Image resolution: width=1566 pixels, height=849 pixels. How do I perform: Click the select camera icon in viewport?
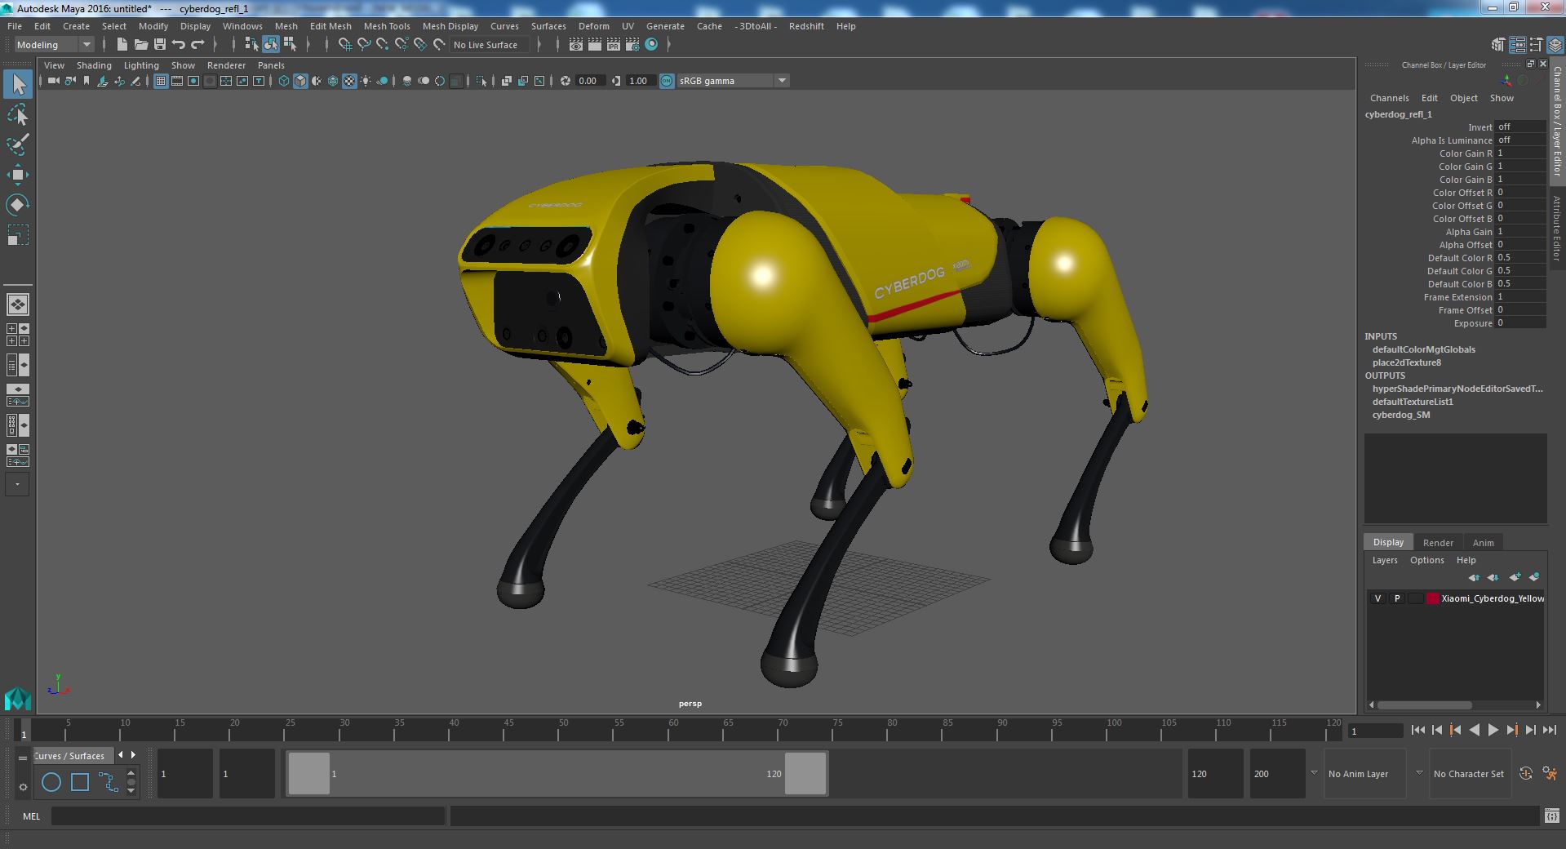[x=53, y=81]
